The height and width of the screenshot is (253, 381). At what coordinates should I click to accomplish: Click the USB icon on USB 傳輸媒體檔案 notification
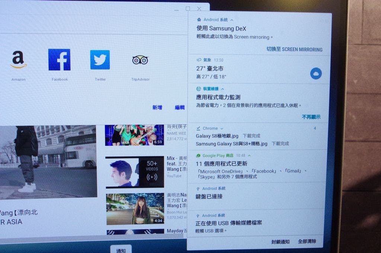point(198,215)
